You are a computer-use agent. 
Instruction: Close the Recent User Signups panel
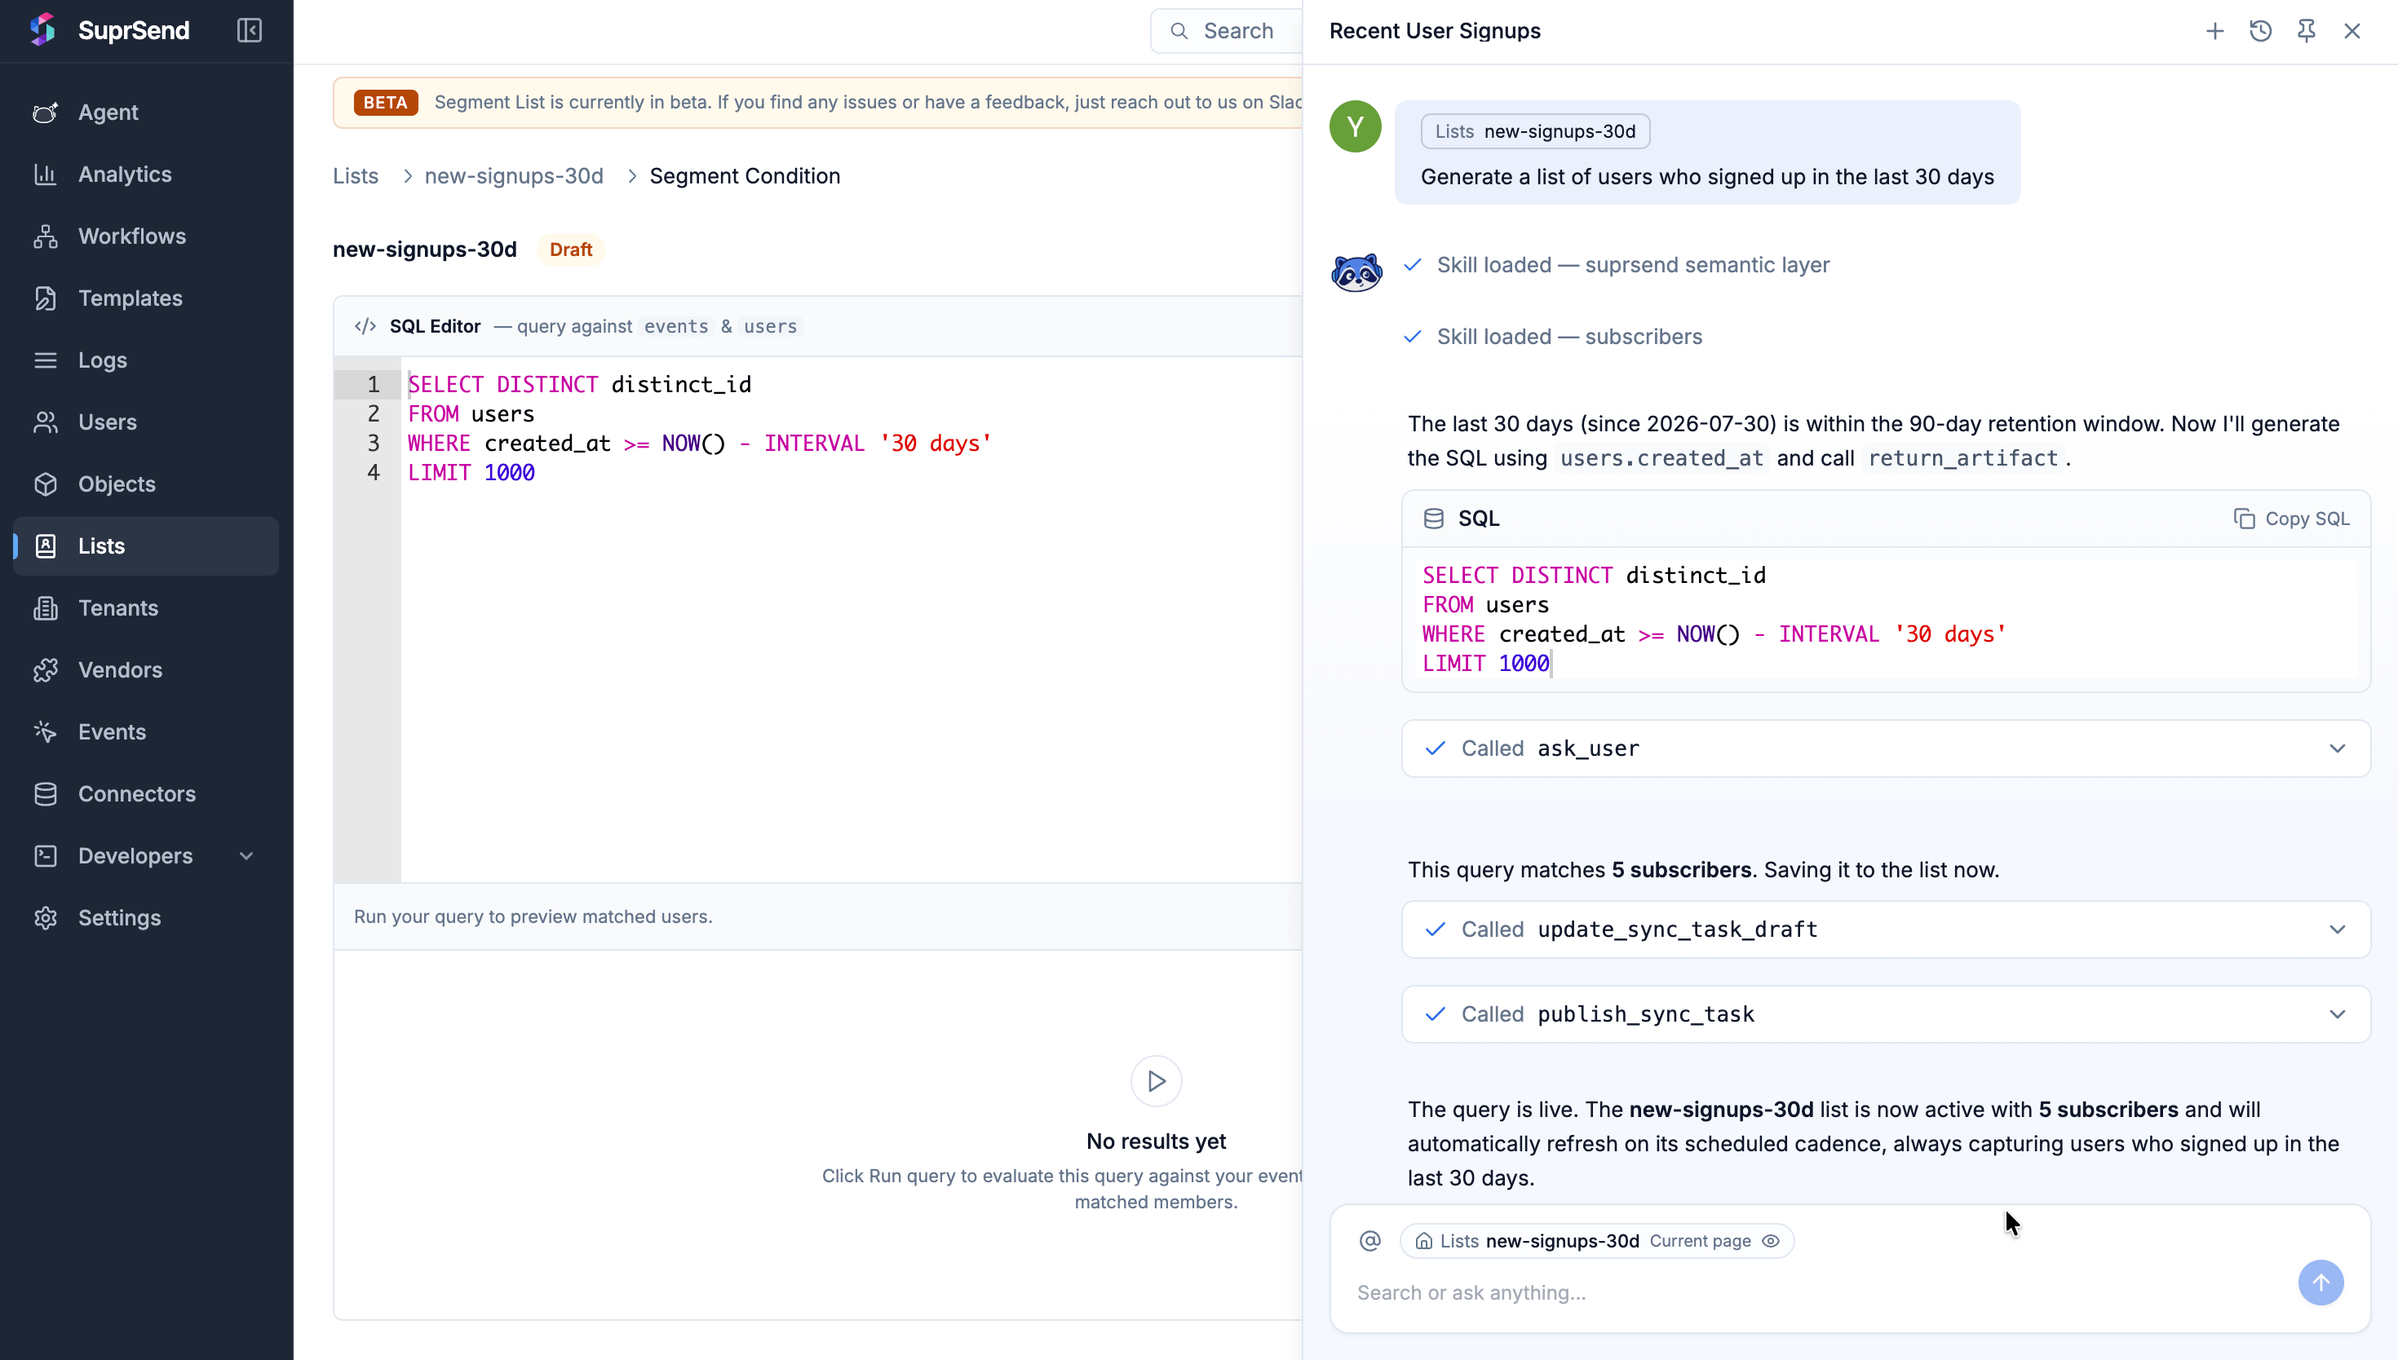tap(2352, 31)
